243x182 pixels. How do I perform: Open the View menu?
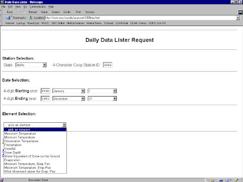18,7
